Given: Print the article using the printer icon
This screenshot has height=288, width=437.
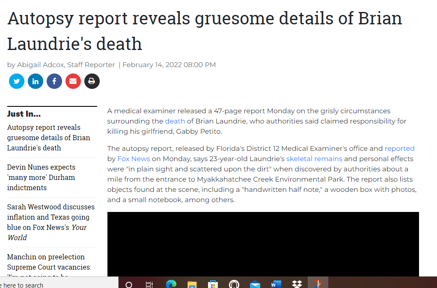Looking at the screenshot, I should tap(92, 81).
